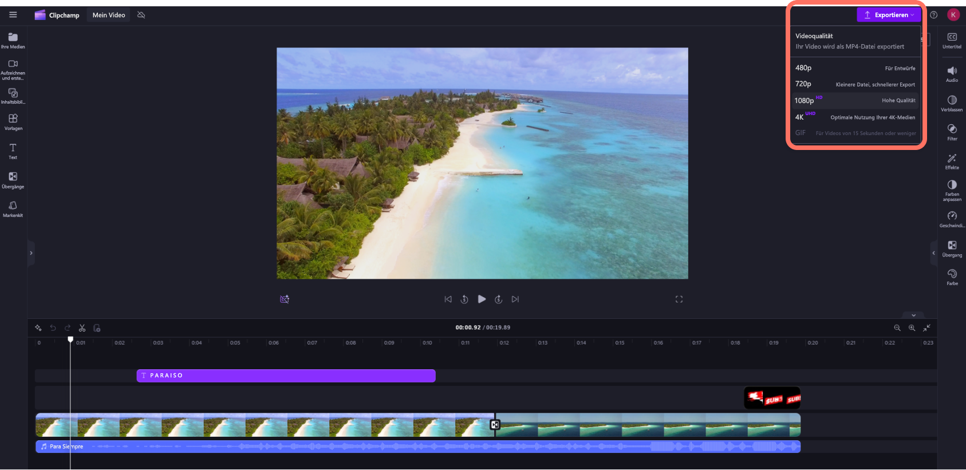Skip to the end of video
The height and width of the screenshot is (470, 966).
tap(515, 299)
